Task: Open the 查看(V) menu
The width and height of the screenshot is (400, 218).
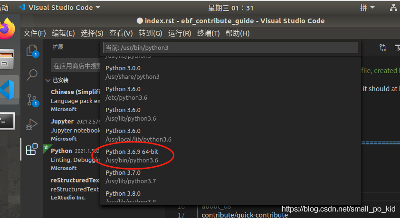Action: [121, 33]
